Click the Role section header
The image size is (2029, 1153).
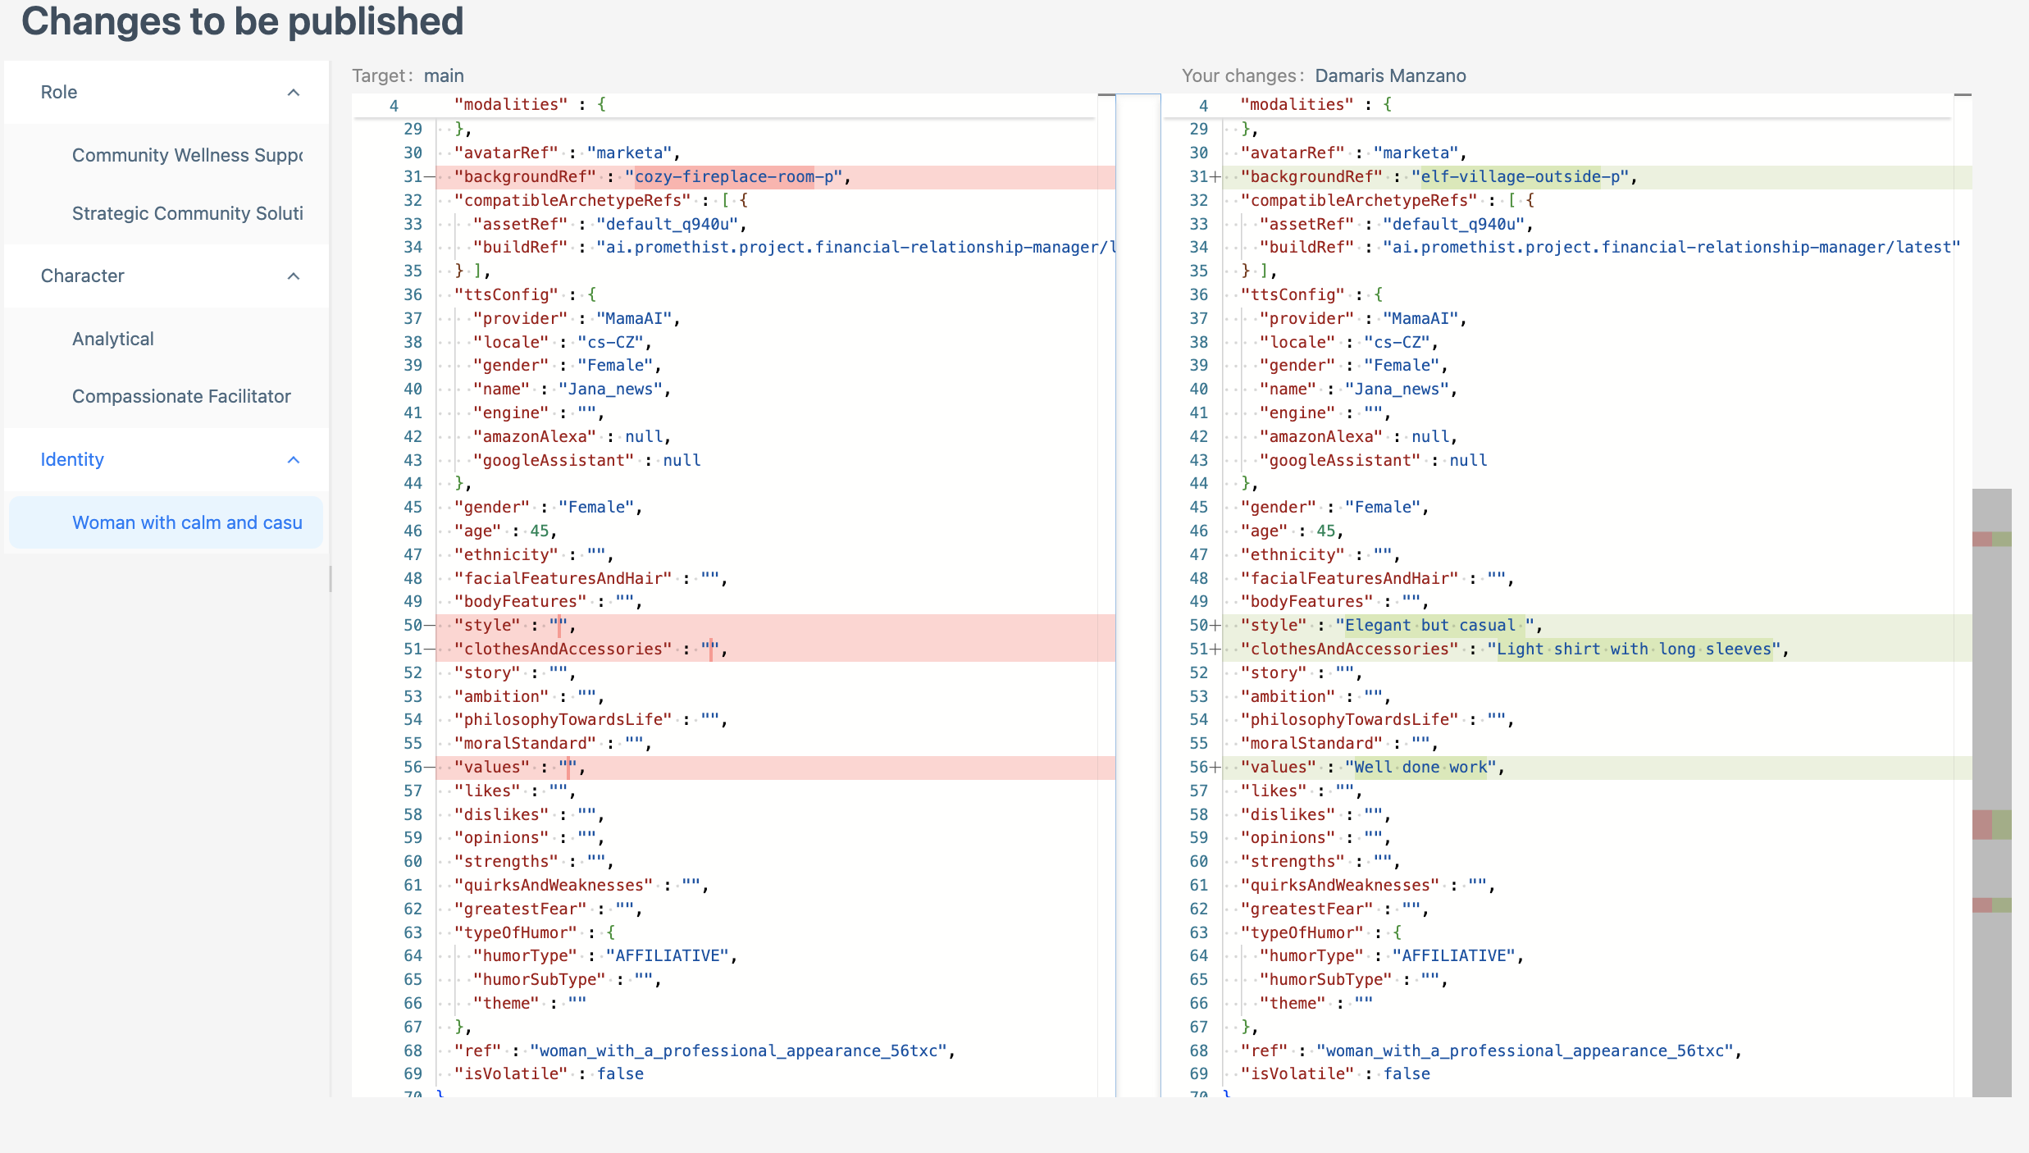tap(58, 92)
